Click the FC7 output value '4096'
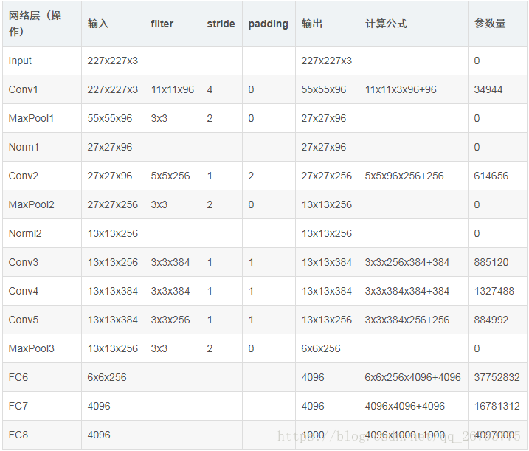529x451 pixels. tap(313, 406)
